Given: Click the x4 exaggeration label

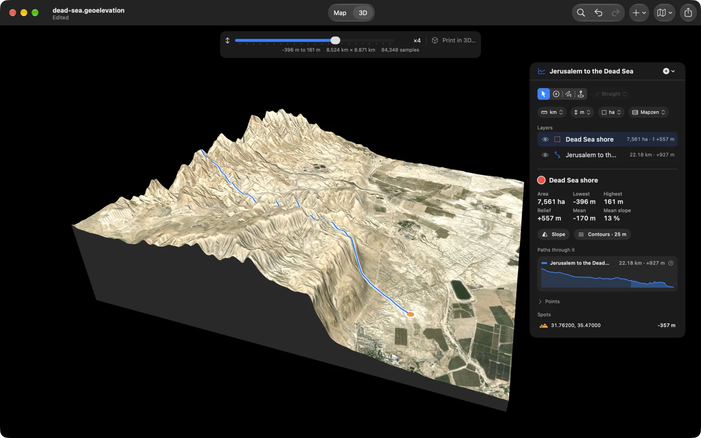Looking at the screenshot, I should (x=417, y=40).
